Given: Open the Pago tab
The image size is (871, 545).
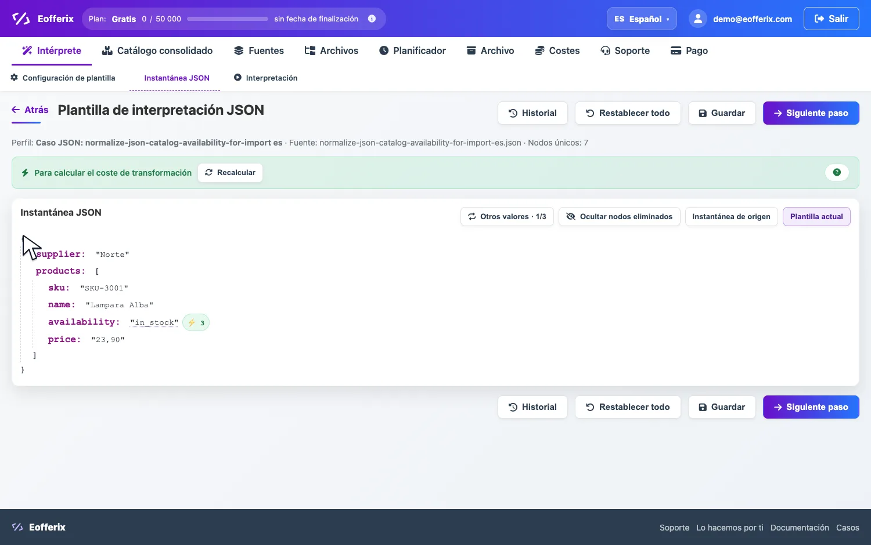Looking at the screenshot, I should tap(689, 50).
